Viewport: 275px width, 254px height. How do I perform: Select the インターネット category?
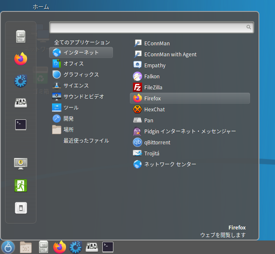point(81,52)
